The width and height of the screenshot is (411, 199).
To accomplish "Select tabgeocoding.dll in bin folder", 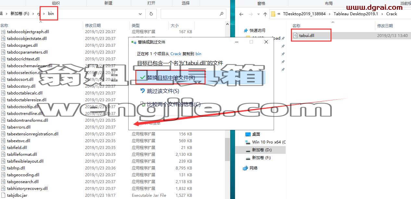I will pos(23,175).
